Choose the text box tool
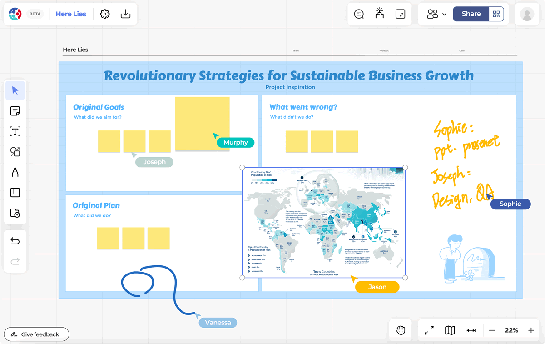This screenshot has width=545, height=344. [x=15, y=132]
